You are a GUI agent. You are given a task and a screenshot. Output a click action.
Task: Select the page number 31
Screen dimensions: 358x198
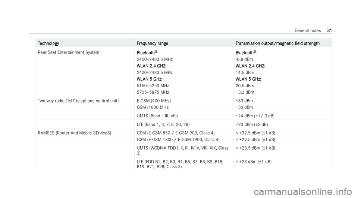[x=329, y=30]
